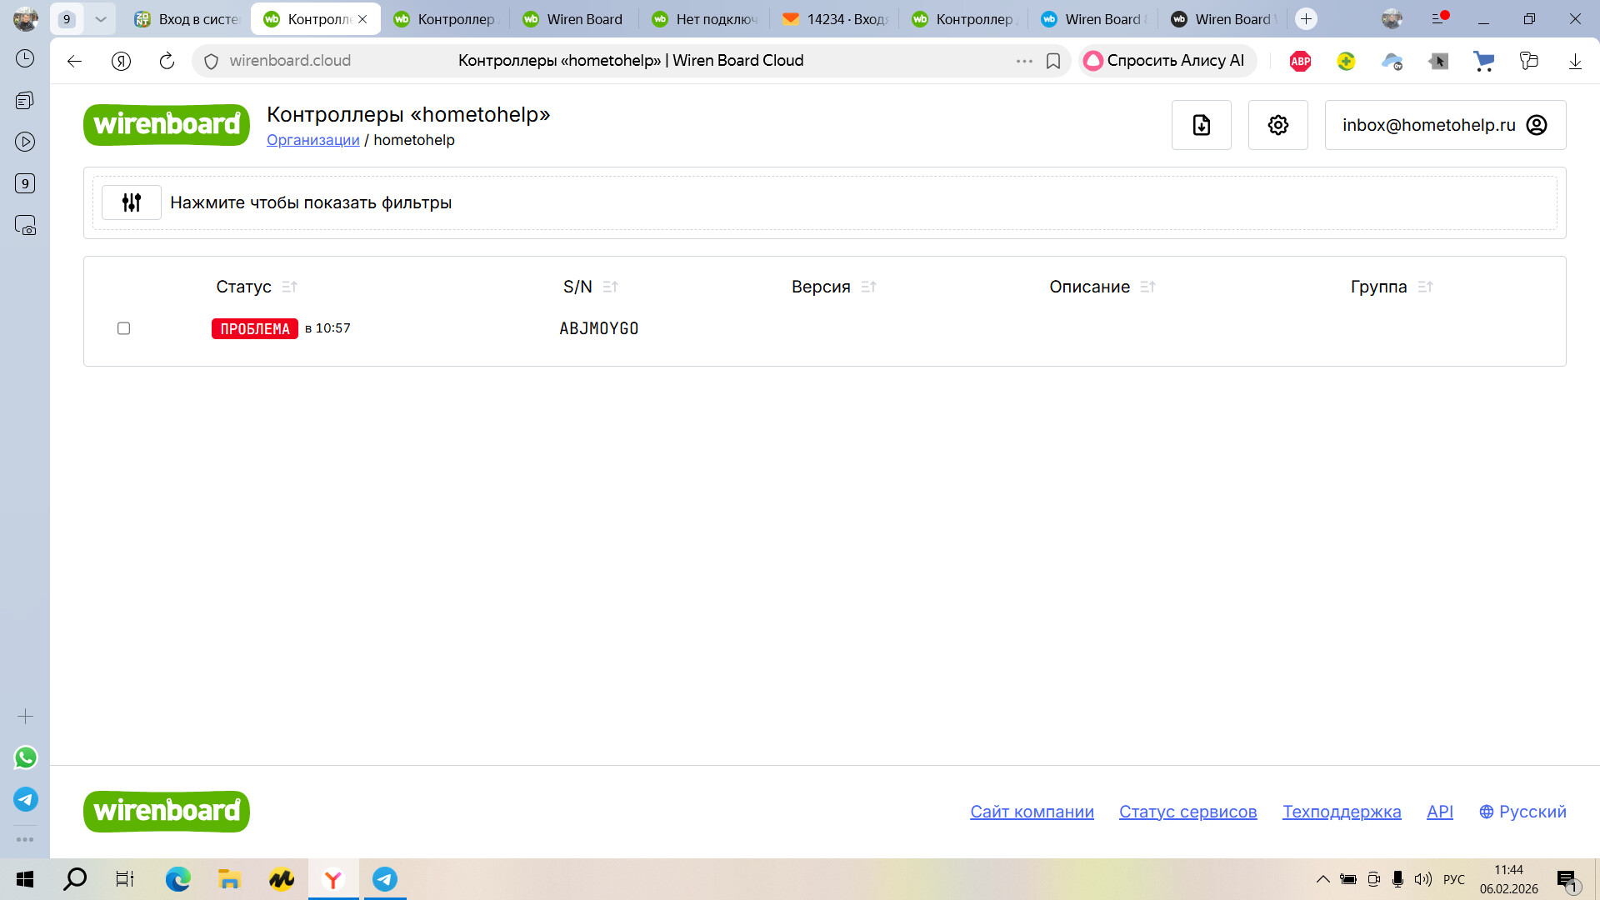Image resolution: width=1600 pixels, height=900 pixels.
Task: Sort by S/N column sort icon
Action: pos(610,287)
